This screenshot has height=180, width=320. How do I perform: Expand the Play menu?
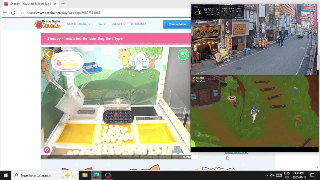[x=101, y=24]
